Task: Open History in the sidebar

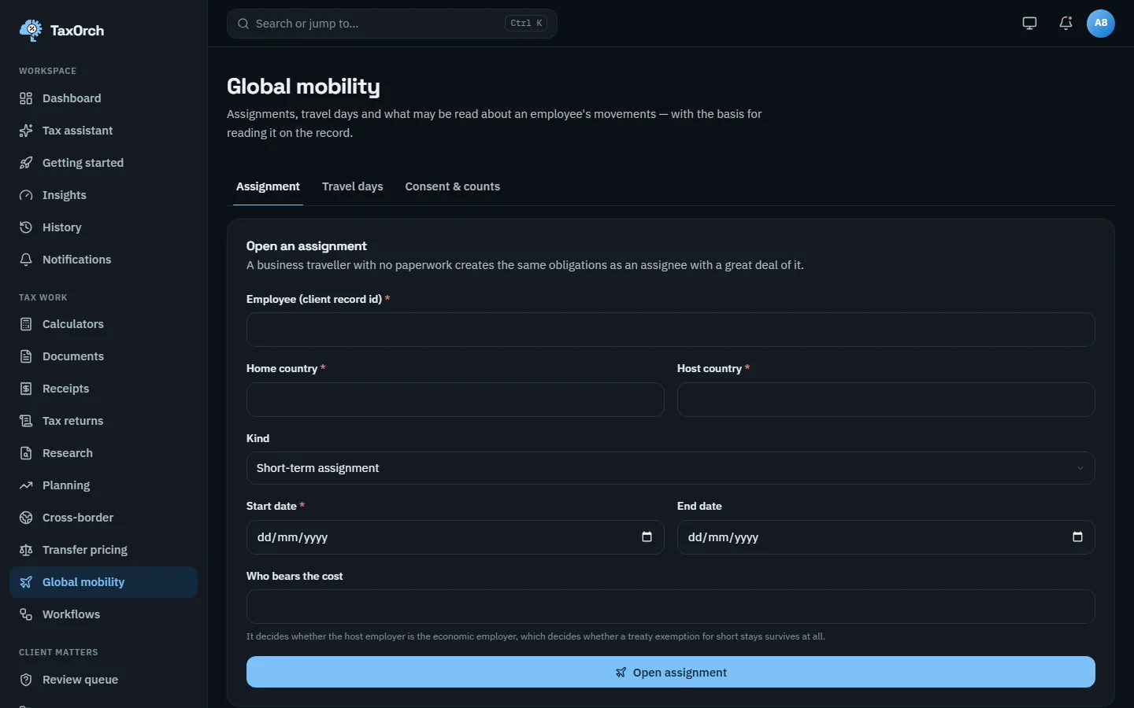Action: coord(103,227)
